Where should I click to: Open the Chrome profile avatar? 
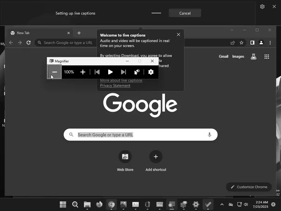(x=261, y=43)
